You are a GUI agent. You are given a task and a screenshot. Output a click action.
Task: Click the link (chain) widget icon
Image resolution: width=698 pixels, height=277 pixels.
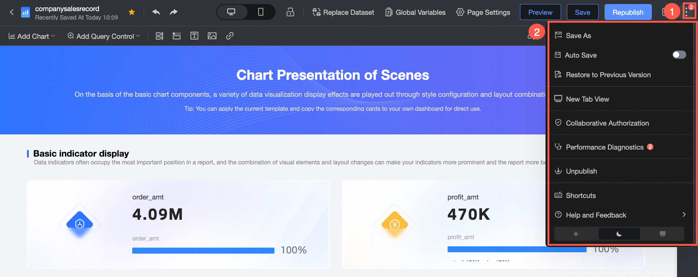click(230, 36)
